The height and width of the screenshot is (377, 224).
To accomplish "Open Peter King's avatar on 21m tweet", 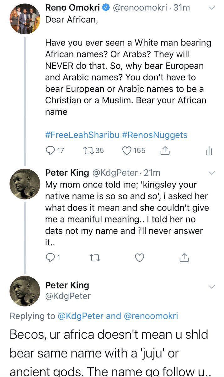I will coord(25,184).
